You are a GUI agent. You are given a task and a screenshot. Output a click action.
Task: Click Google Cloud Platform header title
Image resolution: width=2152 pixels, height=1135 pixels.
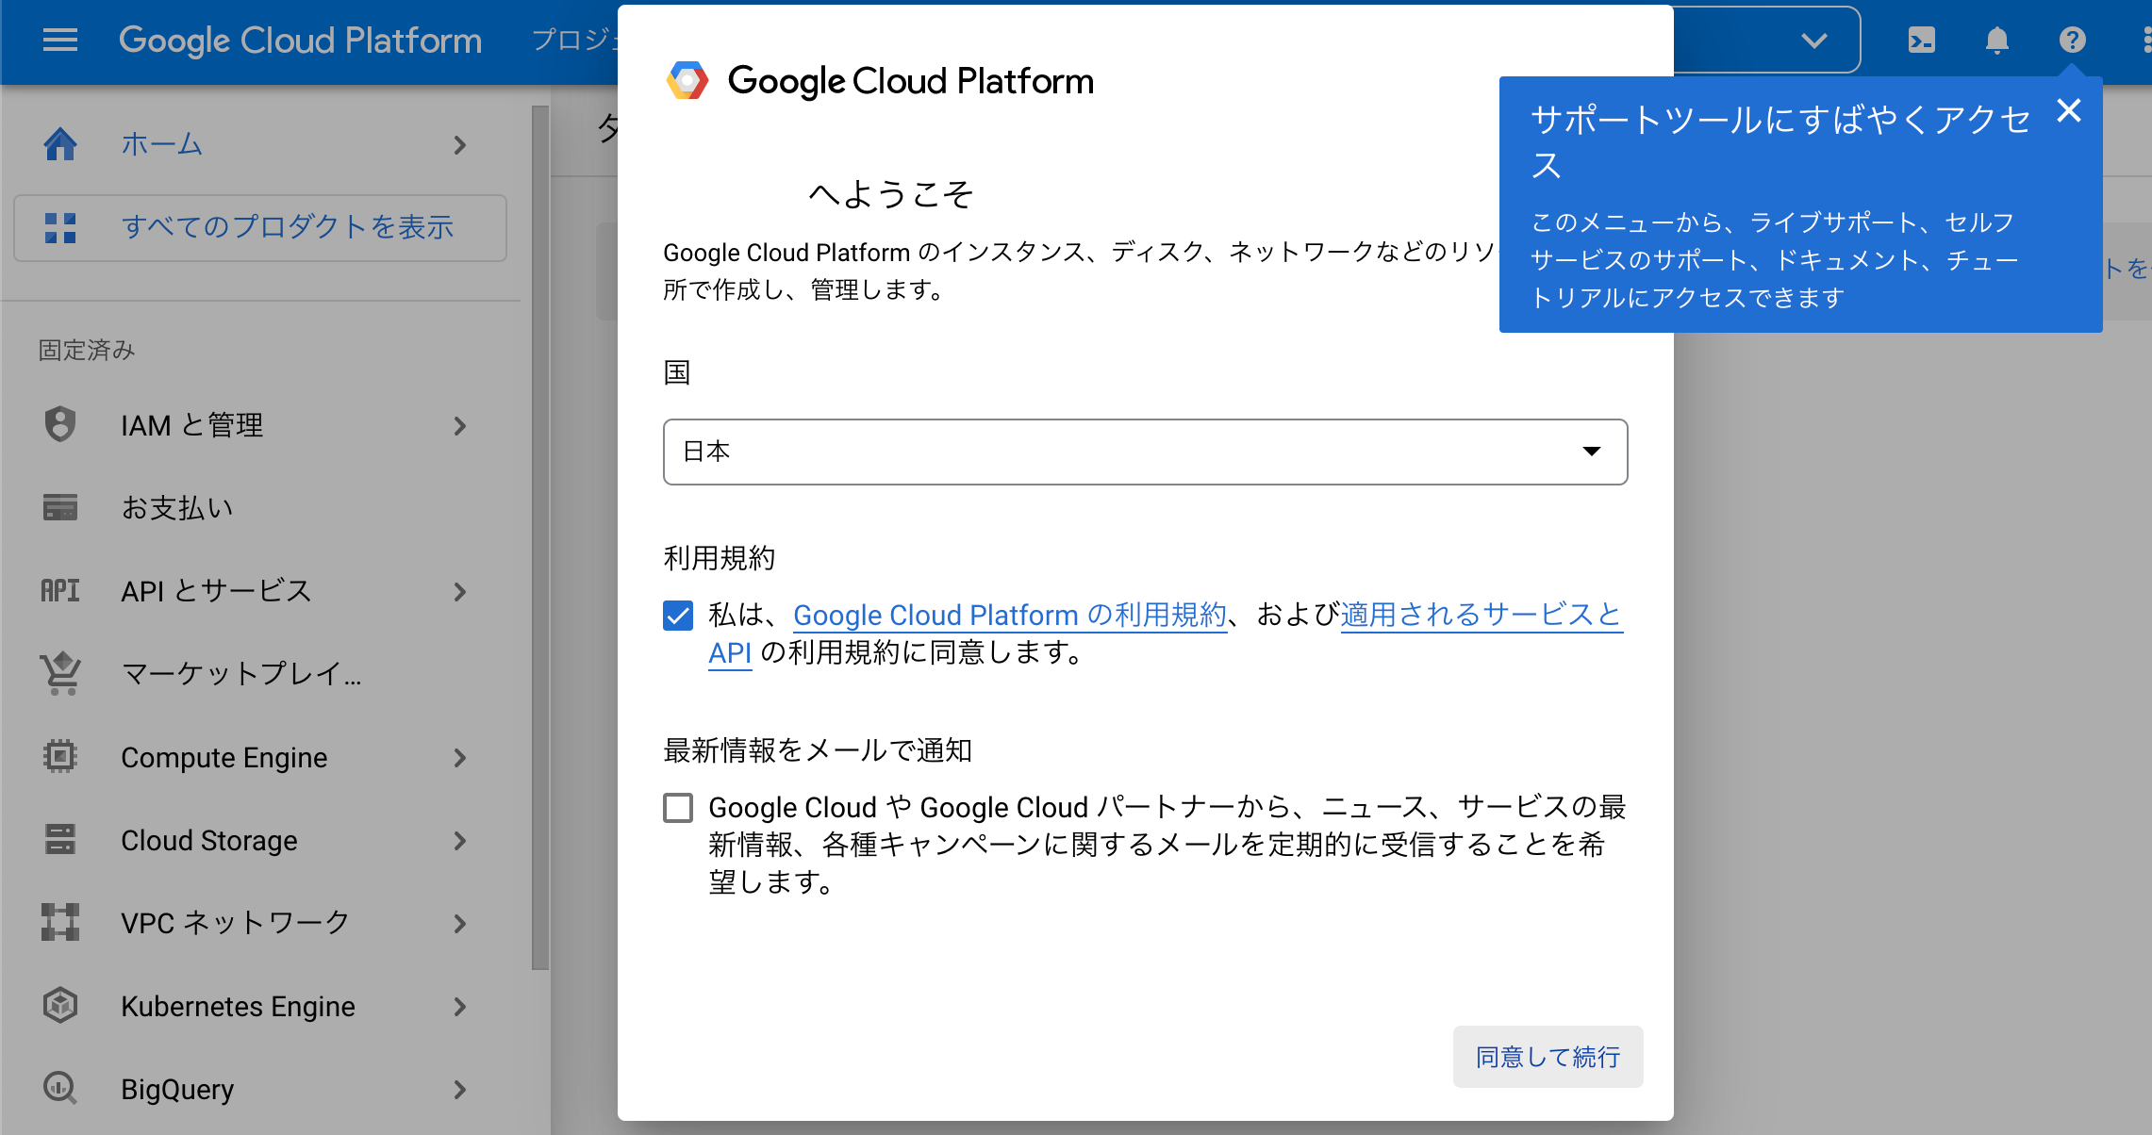coord(300,41)
